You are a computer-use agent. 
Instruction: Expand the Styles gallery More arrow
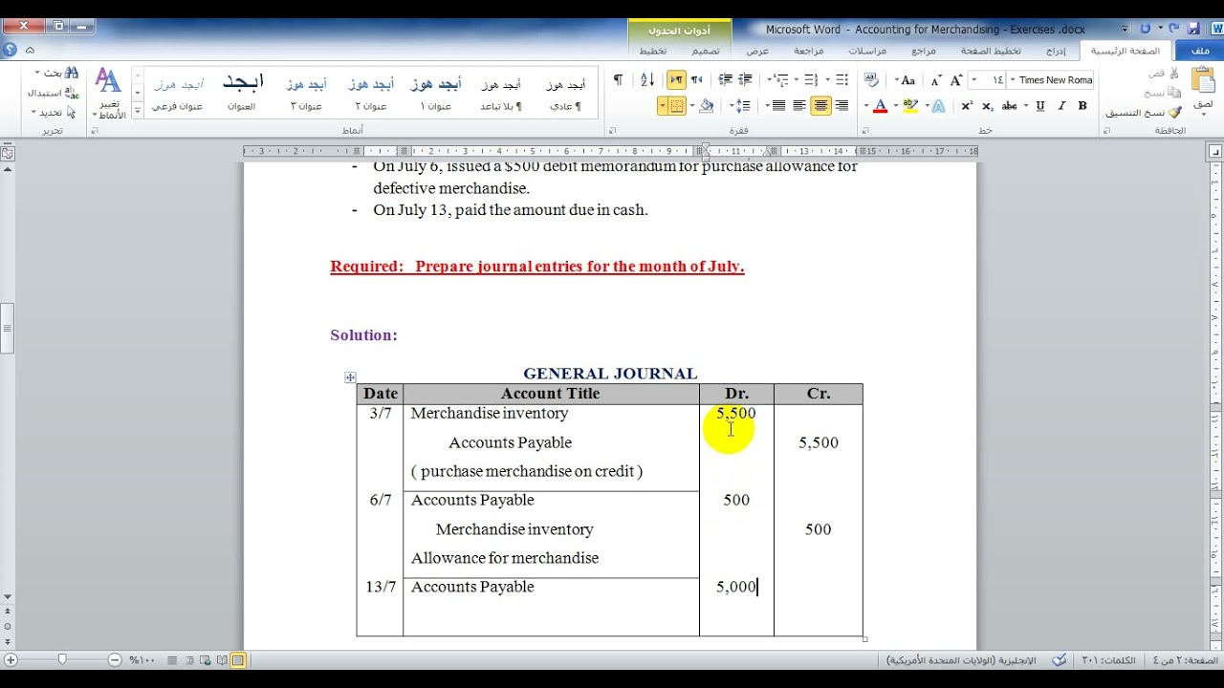pos(138,111)
